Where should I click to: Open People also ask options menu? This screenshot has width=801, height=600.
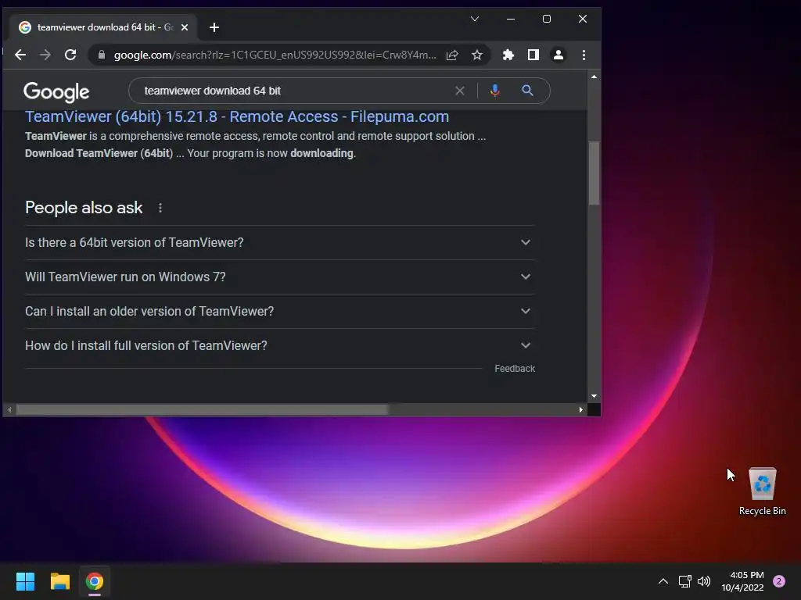[160, 208]
